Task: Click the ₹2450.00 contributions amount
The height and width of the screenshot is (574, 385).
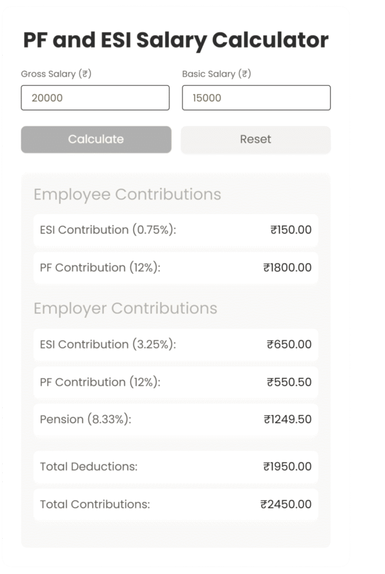Action: [286, 504]
